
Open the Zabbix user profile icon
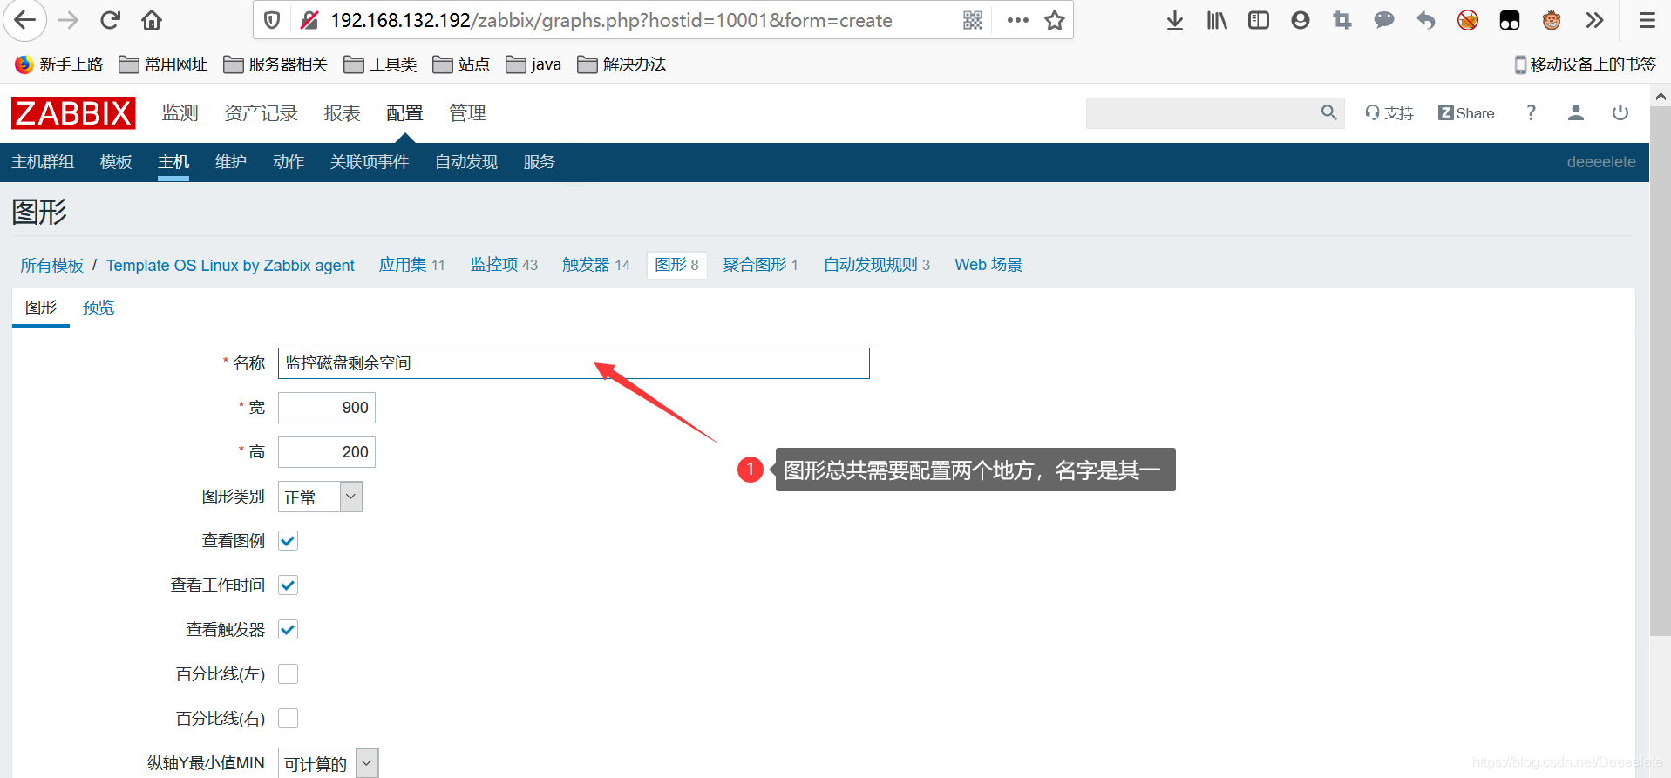[x=1576, y=112]
